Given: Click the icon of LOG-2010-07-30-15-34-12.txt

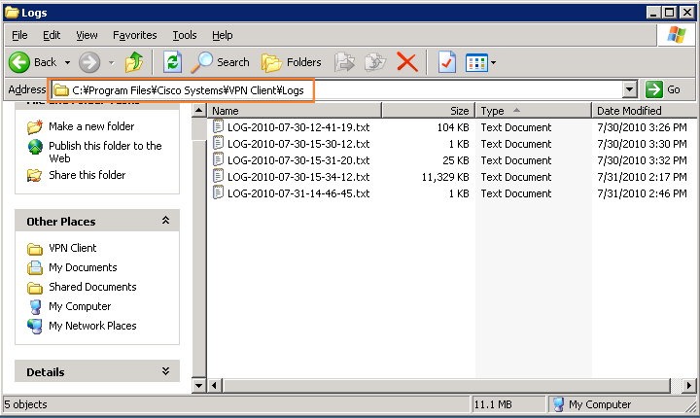Looking at the screenshot, I should click(x=219, y=176).
